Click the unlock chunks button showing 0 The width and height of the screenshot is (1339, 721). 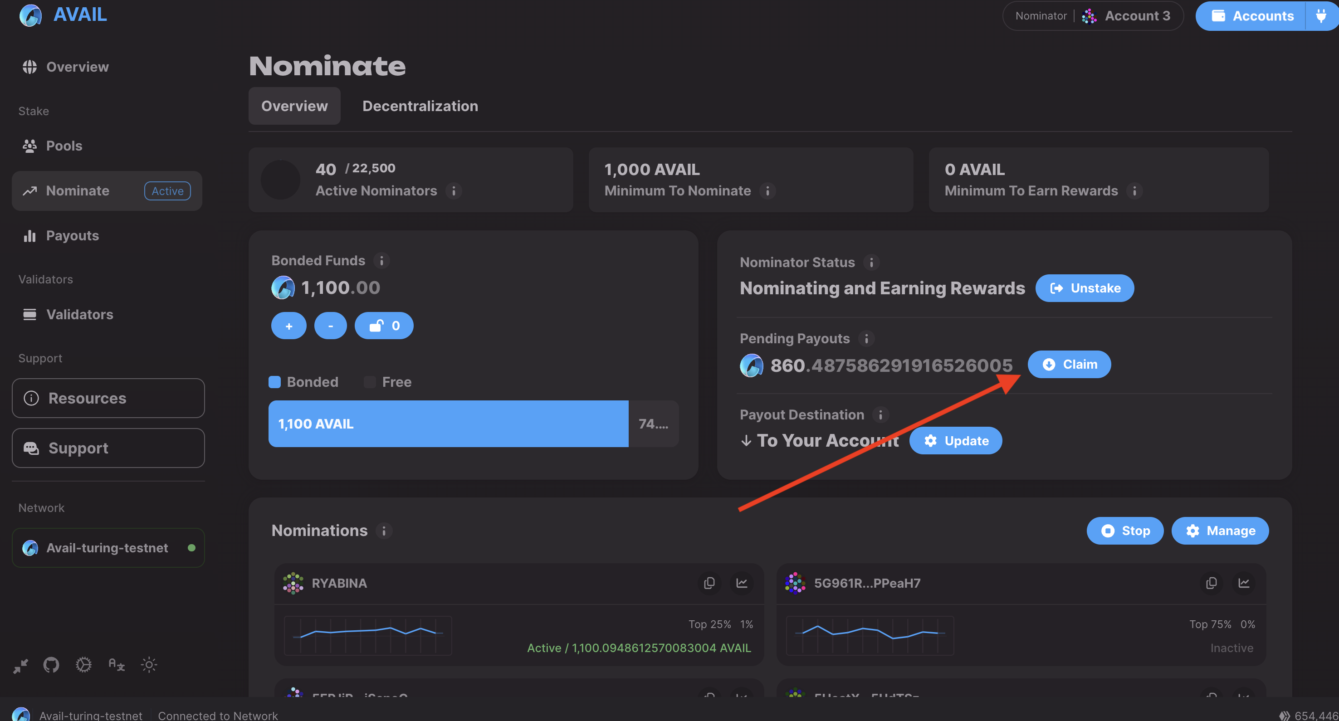click(384, 326)
